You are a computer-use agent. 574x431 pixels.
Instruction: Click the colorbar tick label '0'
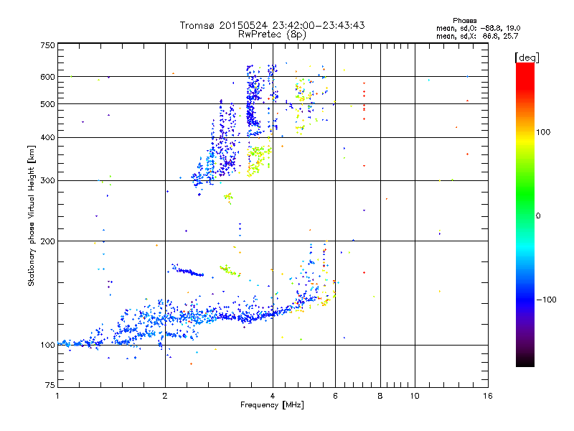[538, 216]
